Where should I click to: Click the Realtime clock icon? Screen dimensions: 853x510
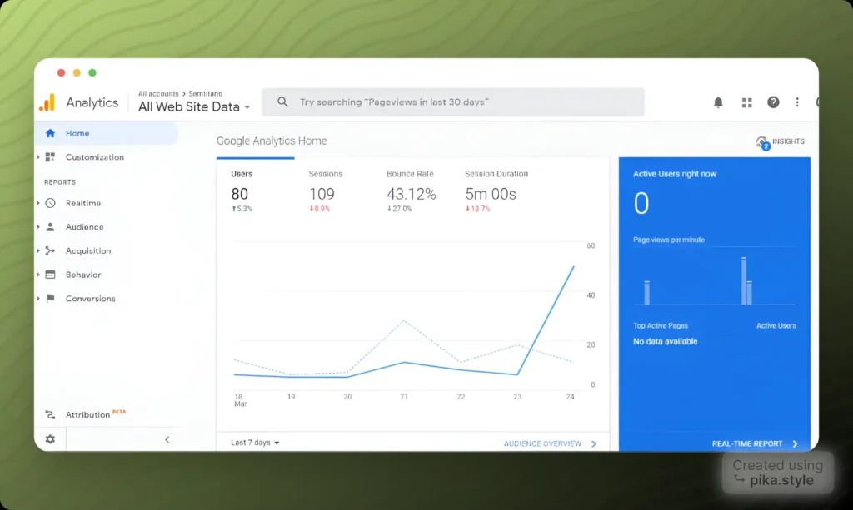[x=50, y=203]
